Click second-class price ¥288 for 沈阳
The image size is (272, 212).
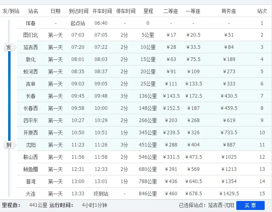pyautogui.click(x=171, y=145)
